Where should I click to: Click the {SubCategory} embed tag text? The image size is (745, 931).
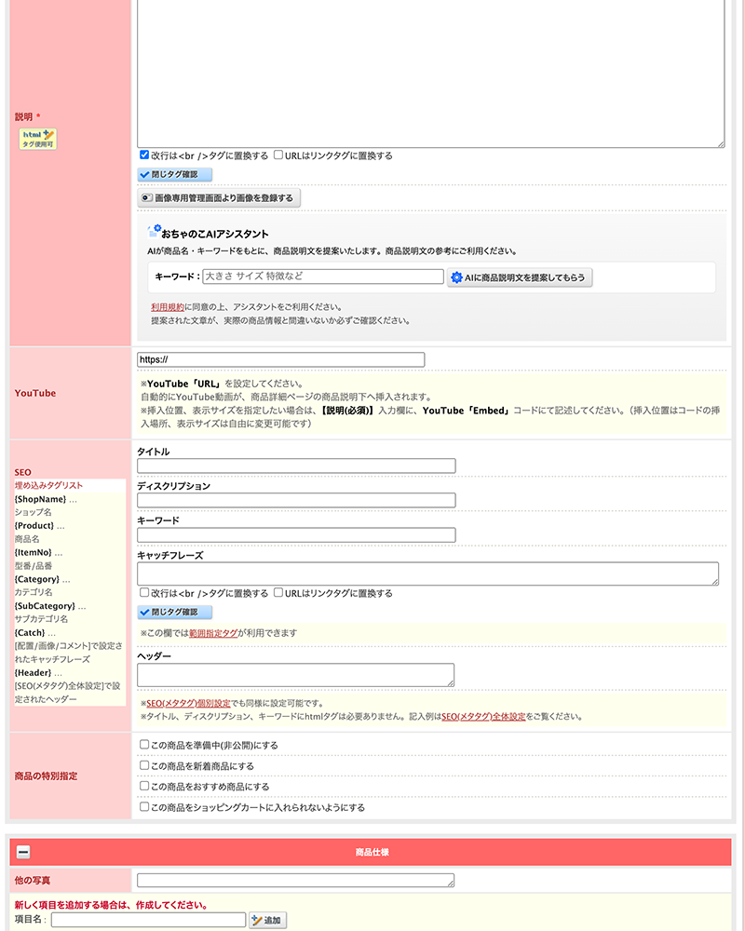(x=45, y=606)
